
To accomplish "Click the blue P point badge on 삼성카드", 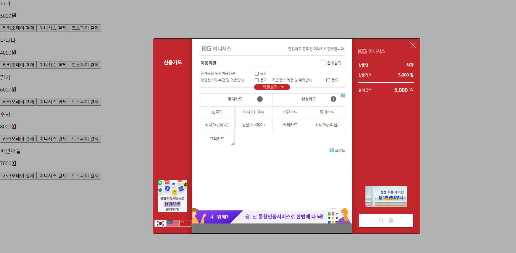I will coord(343,95).
